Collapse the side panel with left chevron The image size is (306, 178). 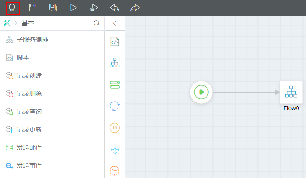coord(115,23)
